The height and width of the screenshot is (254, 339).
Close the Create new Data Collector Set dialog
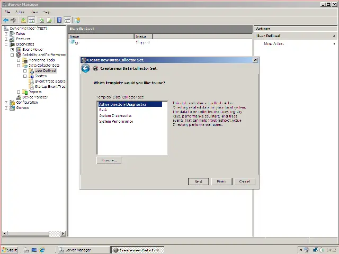coord(255,60)
